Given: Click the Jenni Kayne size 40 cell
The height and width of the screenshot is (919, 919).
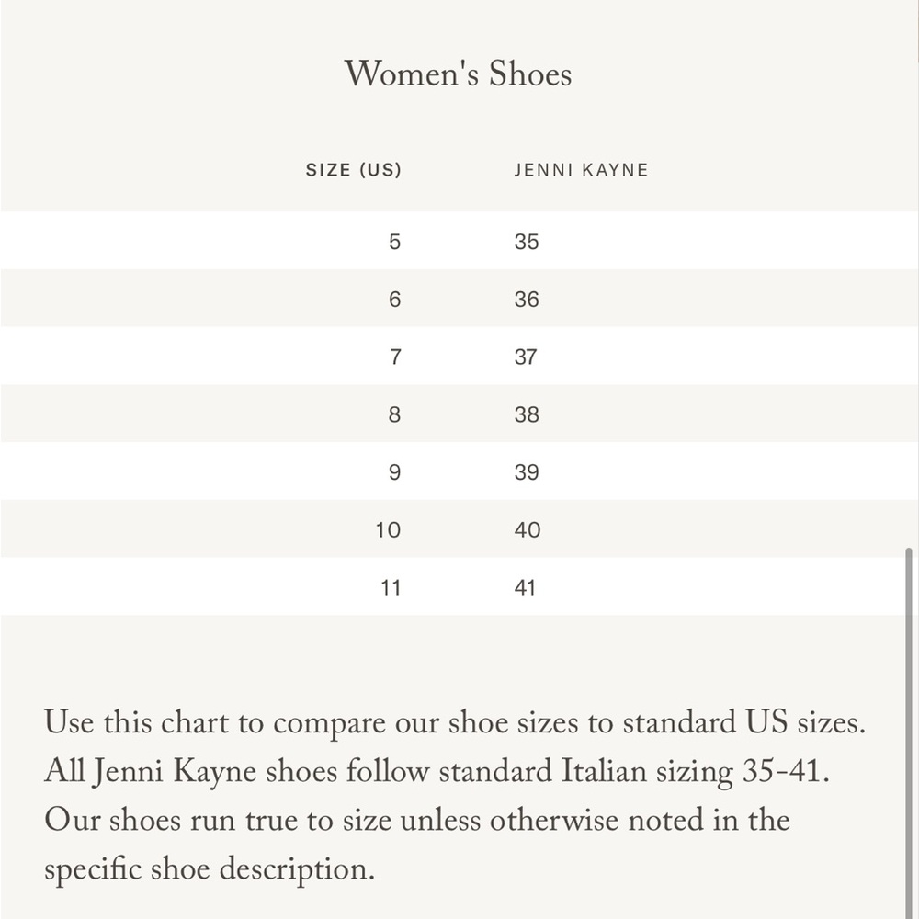Looking at the screenshot, I should point(528,530).
